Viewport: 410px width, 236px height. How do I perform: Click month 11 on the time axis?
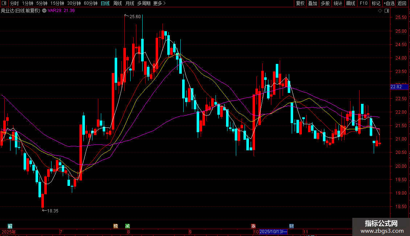pyautogui.click(x=306, y=232)
